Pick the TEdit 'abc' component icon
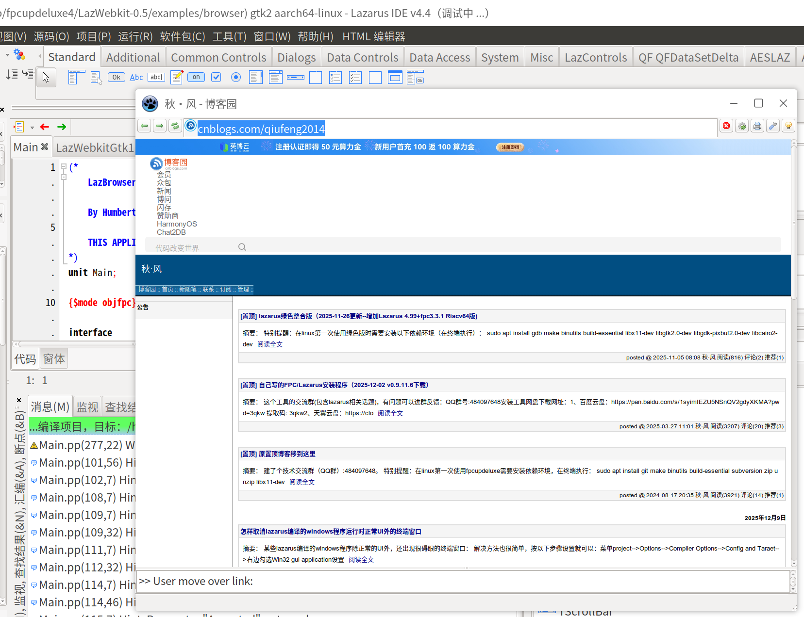The image size is (804, 617). click(x=156, y=77)
